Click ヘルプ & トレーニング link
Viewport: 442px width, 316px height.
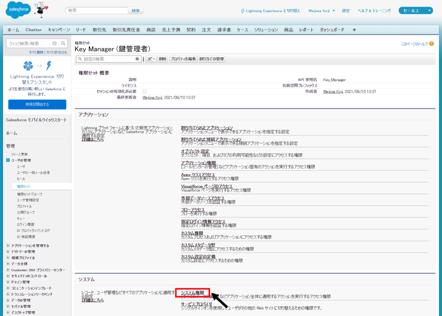click(374, 11)
